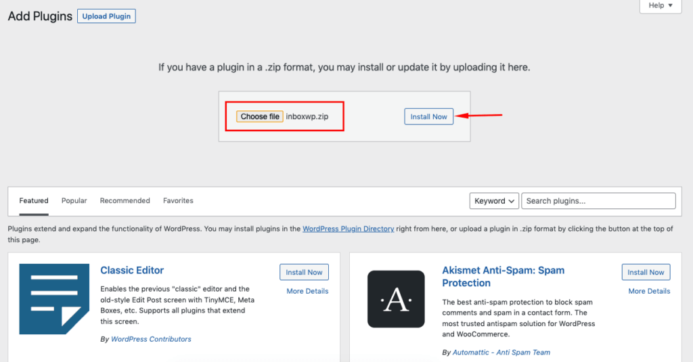Focus the Search plugins input field

pyautogui.click(x=598, y=201)
